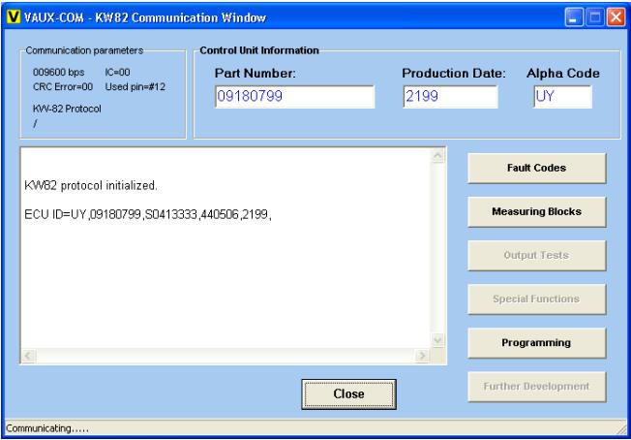
Task: Click the log scroll down arrow
Action: click(x=438, y=340)
